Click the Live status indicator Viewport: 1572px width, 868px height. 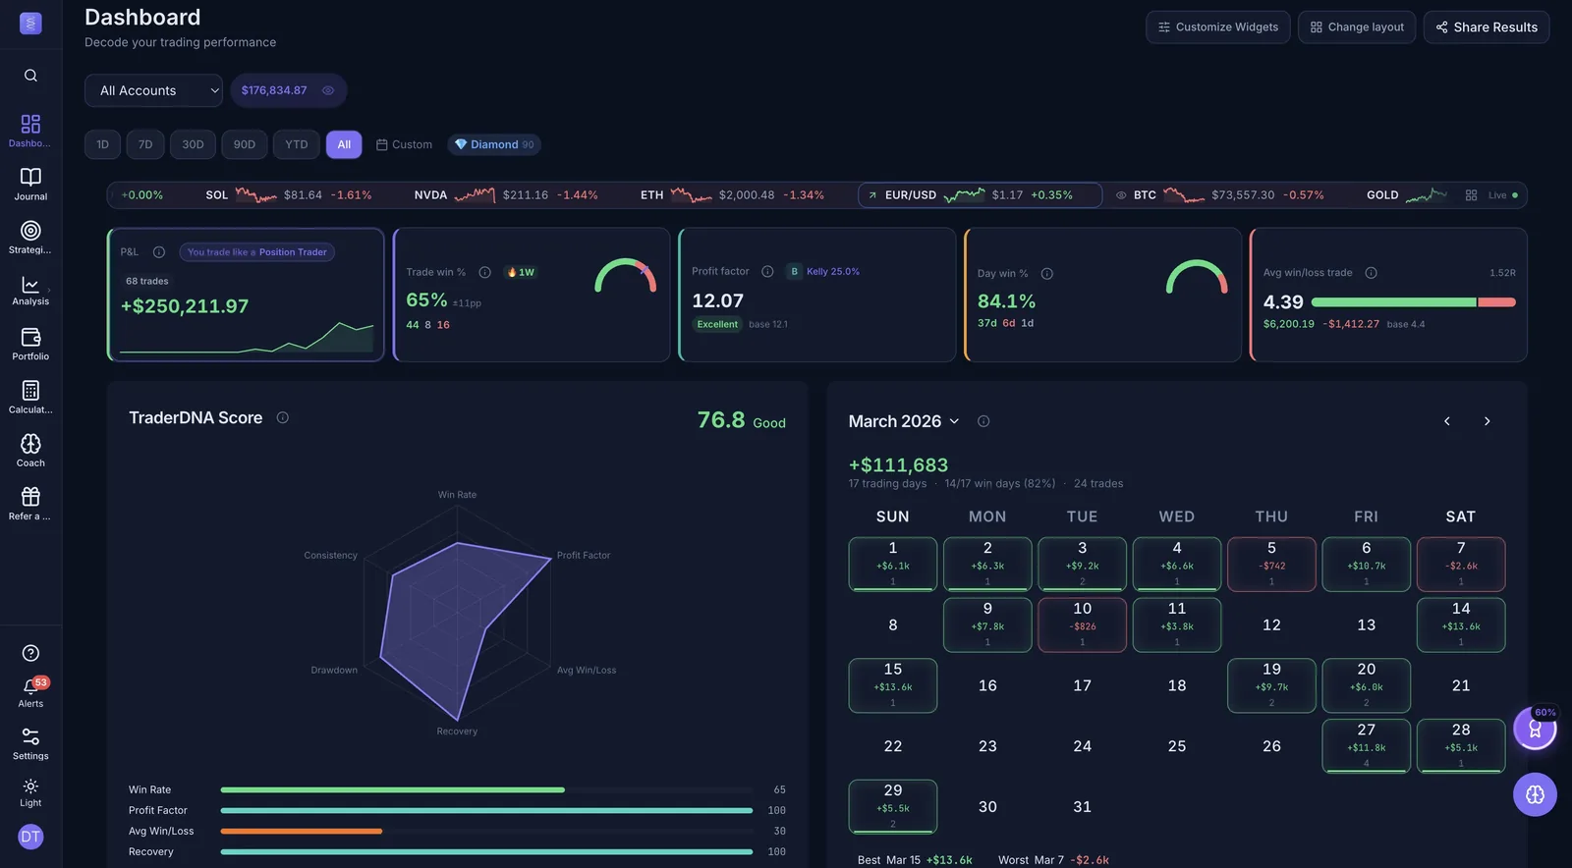(x=1502, y=195)
